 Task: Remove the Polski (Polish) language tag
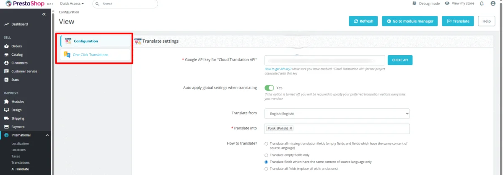click(291, 129)
